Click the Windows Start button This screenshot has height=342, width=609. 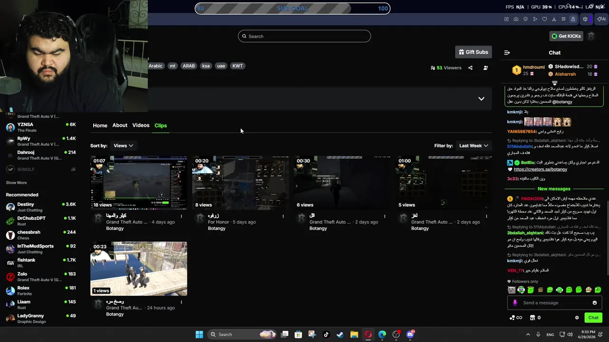click(x=199, y=334)
